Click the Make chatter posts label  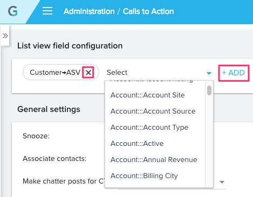pyautogui.click(x=64, y=181)
